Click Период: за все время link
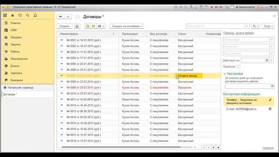 tap(238, 33)
